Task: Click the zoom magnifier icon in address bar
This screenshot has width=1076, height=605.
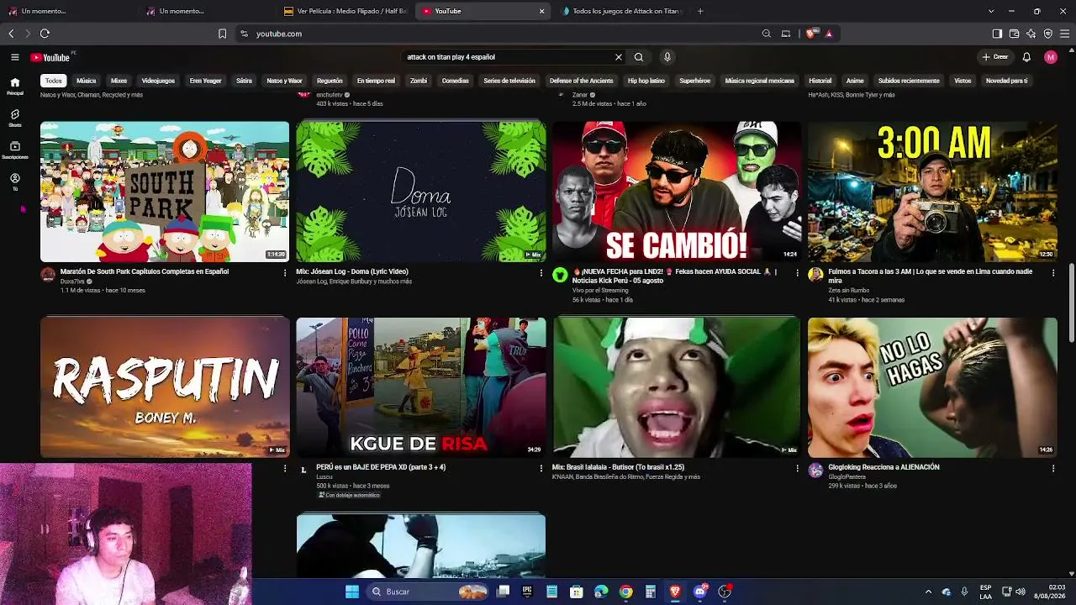Action: (x=767, y=34)
